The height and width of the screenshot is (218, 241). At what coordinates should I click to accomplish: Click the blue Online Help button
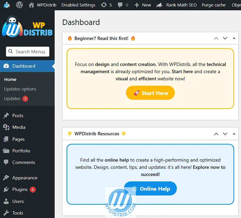click(x=150, y=189)
